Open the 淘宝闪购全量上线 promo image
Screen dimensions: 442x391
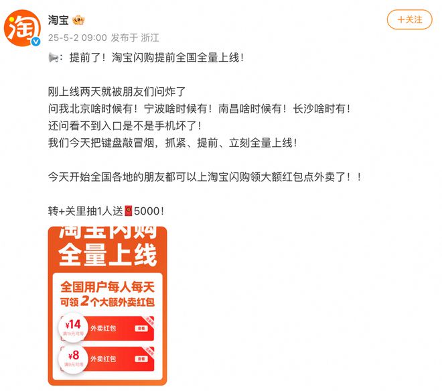click(x=107, y=306)
